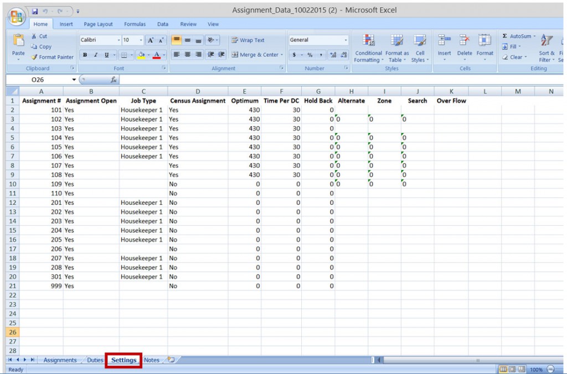Decrease font size with Shrink Font
This screenshot has width=567, height=374.
tap(161, 40)
